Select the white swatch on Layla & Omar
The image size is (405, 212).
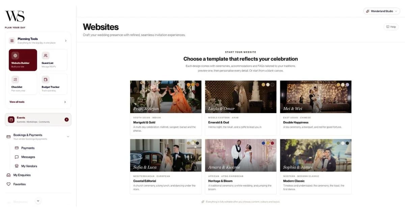[x=268, y=84]
